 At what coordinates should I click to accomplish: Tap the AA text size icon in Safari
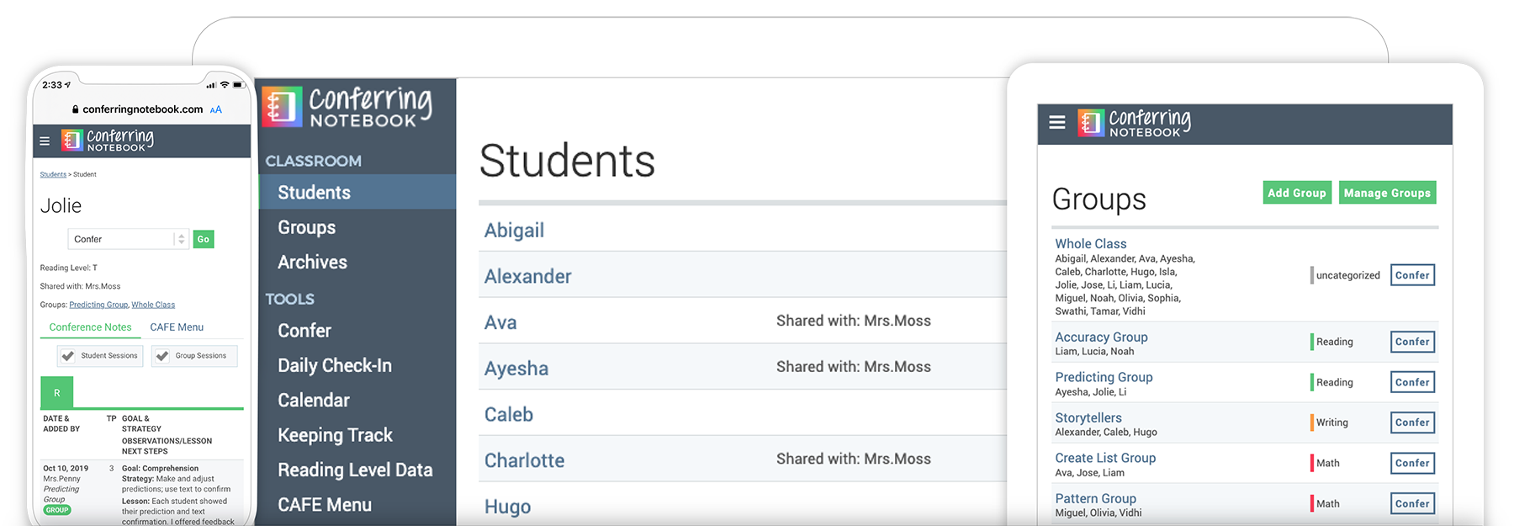click(x=215, y=109)
